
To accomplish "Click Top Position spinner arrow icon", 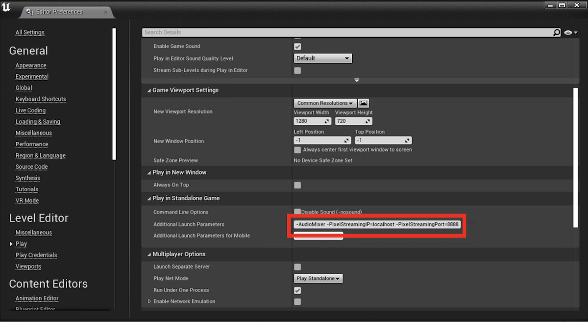I will tap(407, 140).
